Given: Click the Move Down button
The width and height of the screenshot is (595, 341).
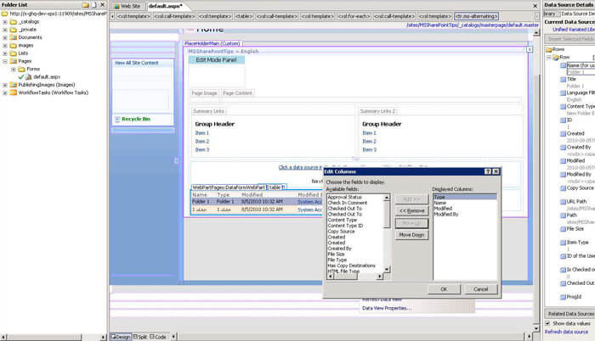Looking at the screenshot, I should coord(411,235).
